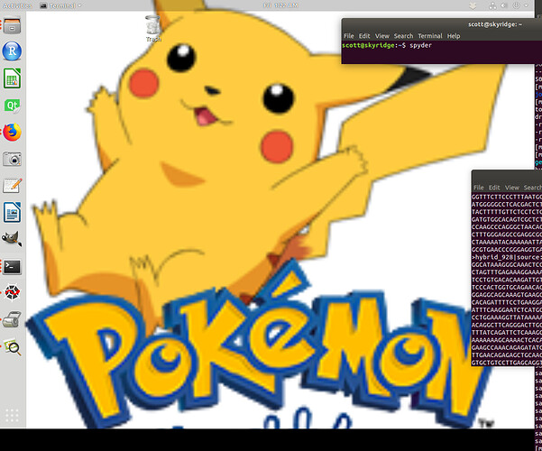542x451 pixels.
Task: Click the down-arrow indicator icon in top bar
Action: (x=473, y=5)
